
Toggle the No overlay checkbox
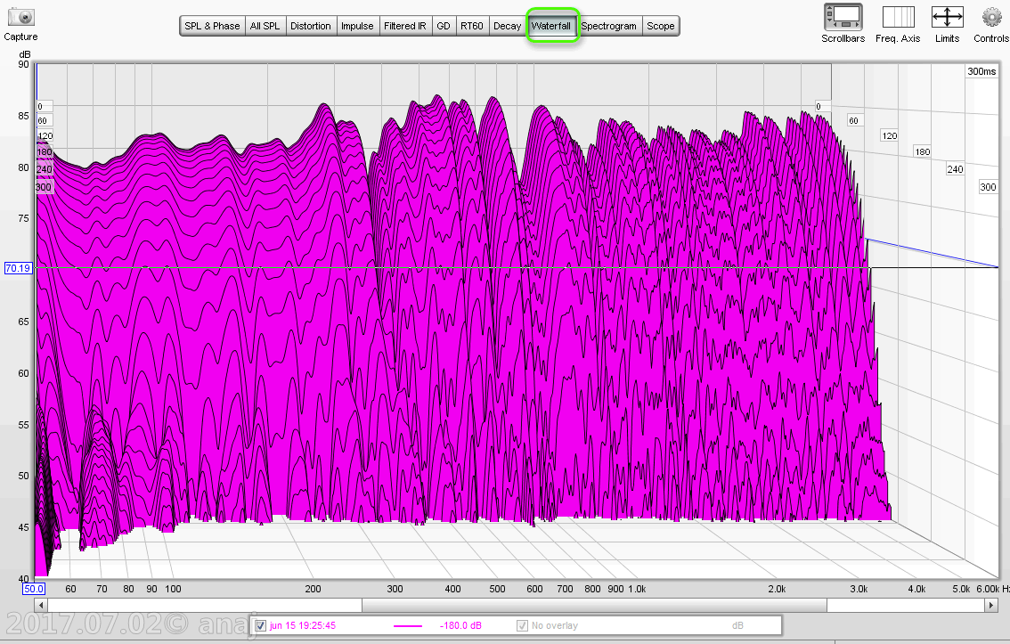point(523,625)
